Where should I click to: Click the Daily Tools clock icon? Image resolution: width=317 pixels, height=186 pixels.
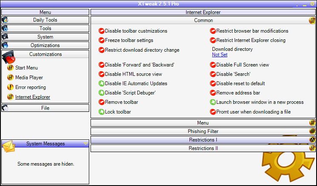tap(5, 20)
